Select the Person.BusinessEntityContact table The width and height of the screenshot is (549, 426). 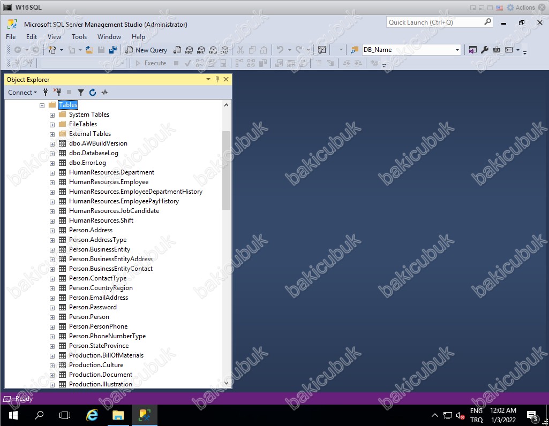pyautogui.click(x=111, y=269)
